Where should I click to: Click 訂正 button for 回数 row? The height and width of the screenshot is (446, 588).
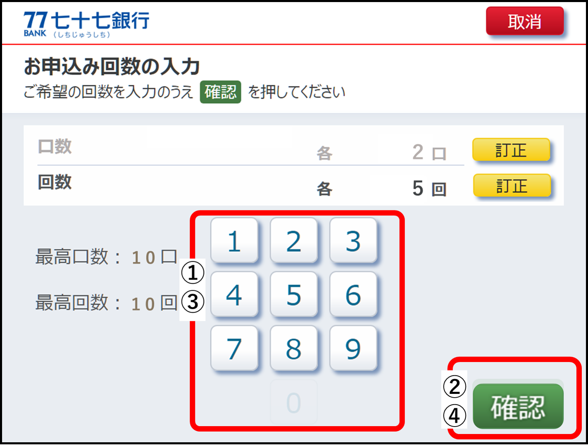pos(512,185)
